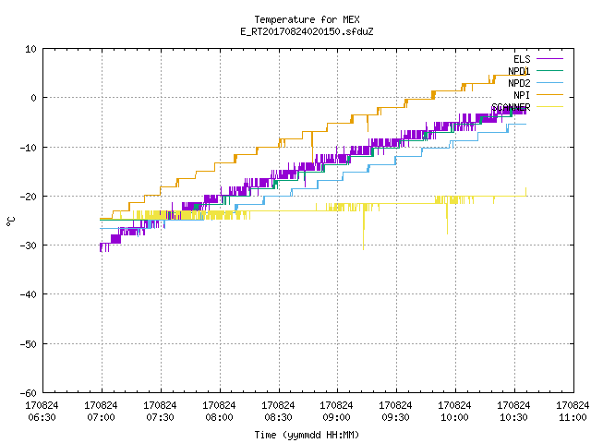Click the x-axis title 'Time (yymmdd HH:MM)'
The height and width of the screenshot is (443, 591).
click(x=307, y=435)
